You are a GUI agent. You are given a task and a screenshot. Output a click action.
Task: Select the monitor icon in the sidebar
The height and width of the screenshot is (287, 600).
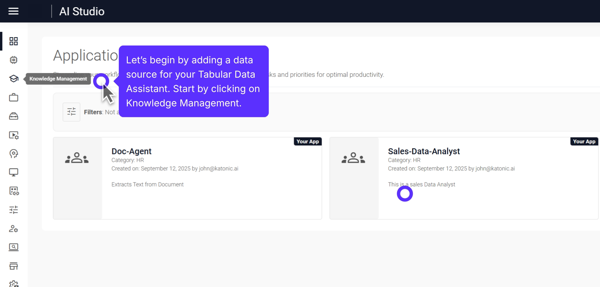click(x=14, y=172)
